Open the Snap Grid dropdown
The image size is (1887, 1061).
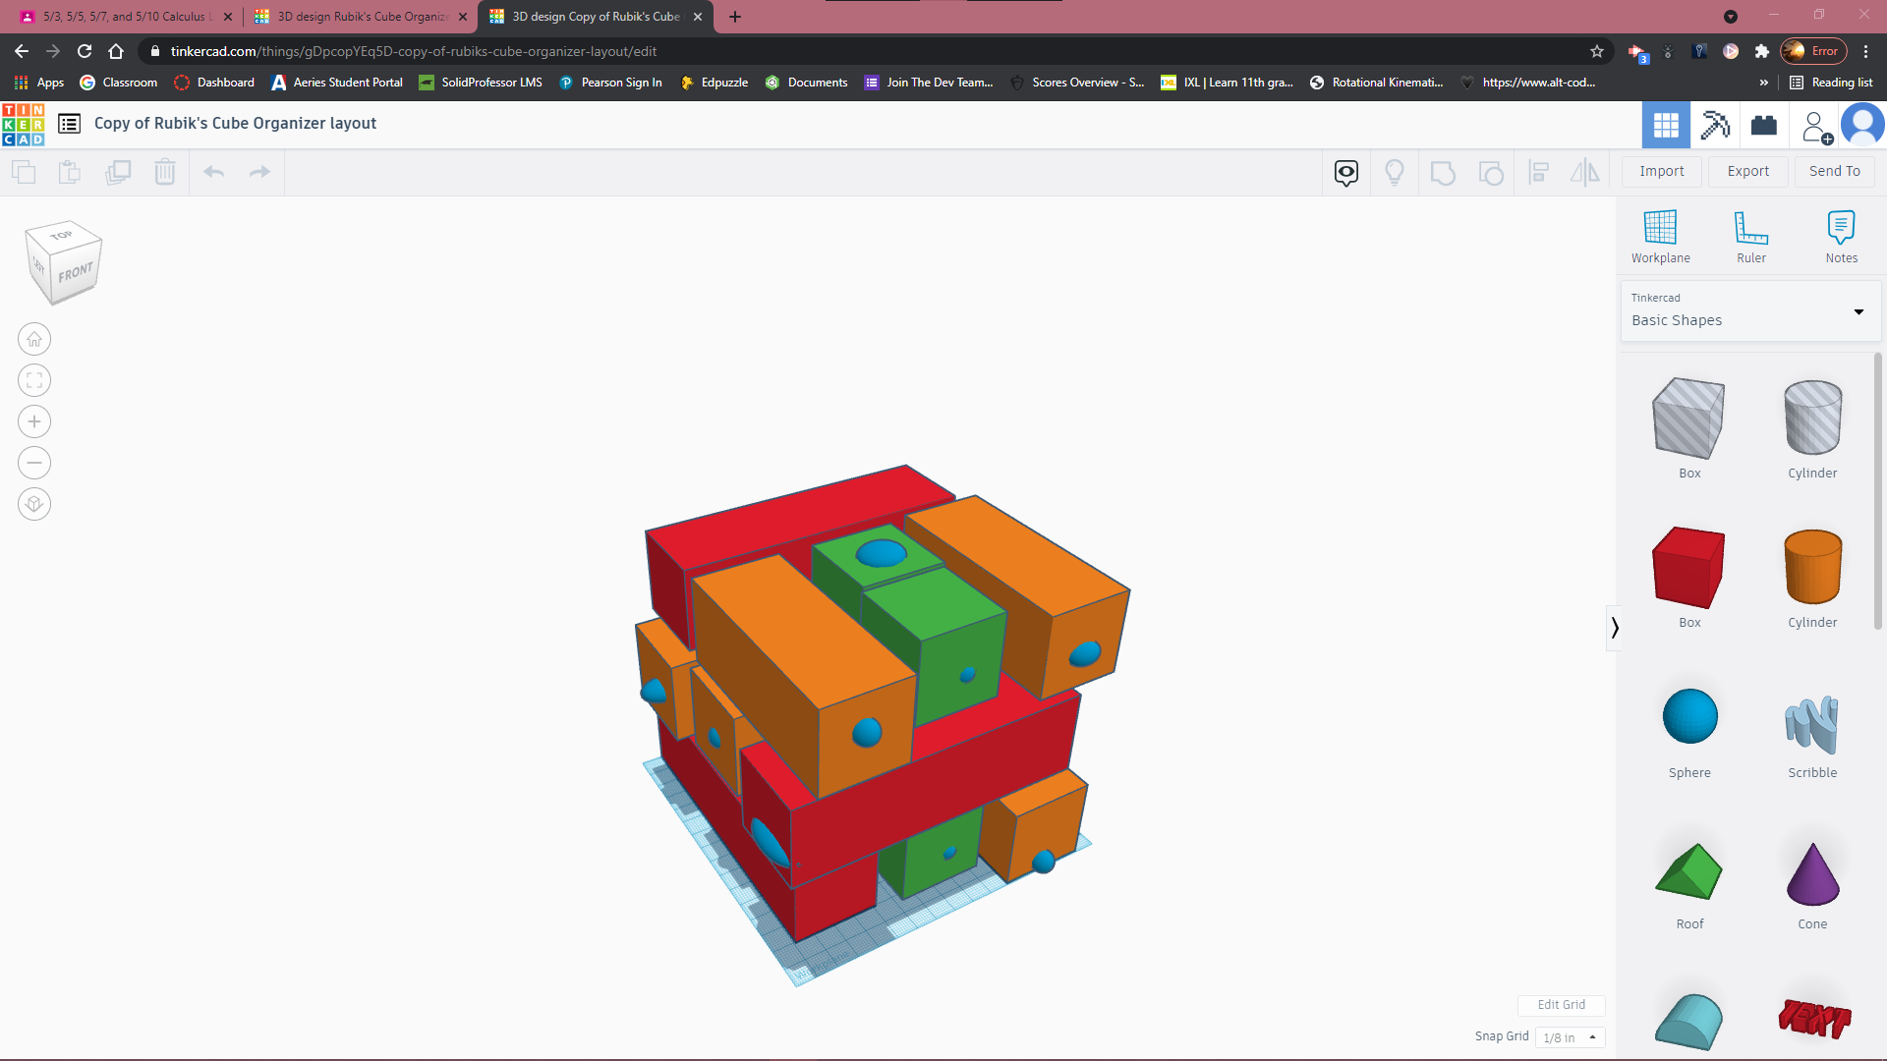tap(1570, 1037)
